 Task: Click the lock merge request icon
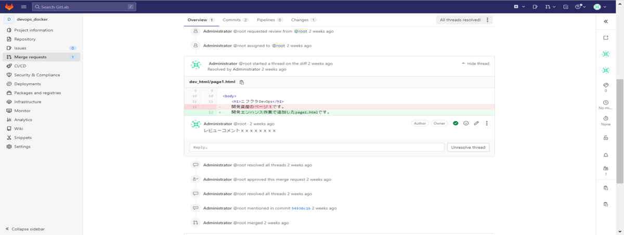tap(606, 138)
